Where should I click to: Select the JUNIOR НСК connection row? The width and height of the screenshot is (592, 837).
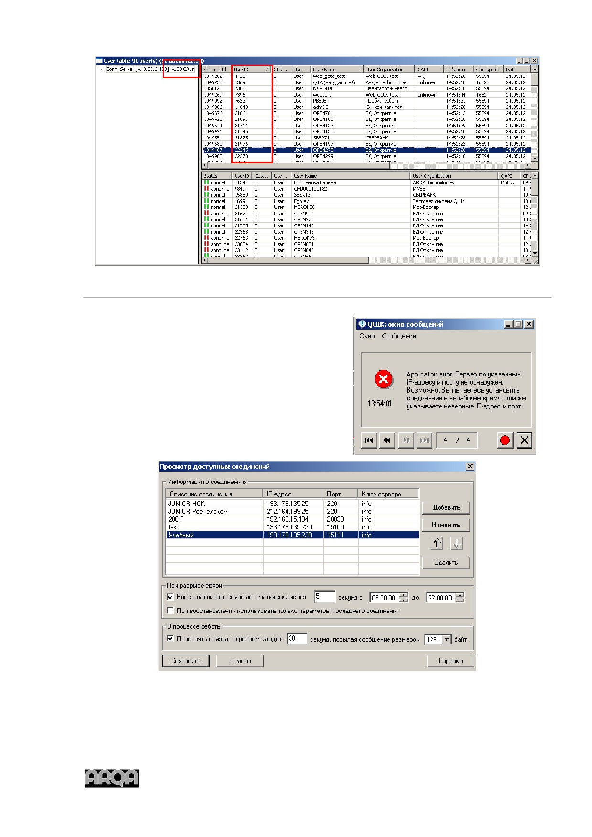(292, 504)
